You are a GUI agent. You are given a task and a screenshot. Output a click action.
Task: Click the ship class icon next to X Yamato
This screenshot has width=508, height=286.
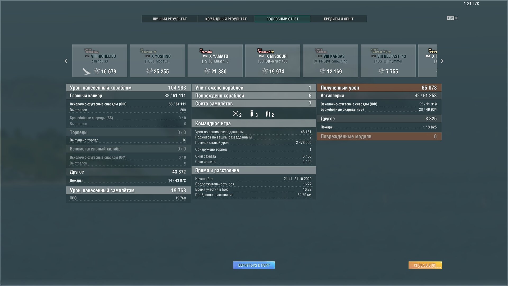[205, 56]
